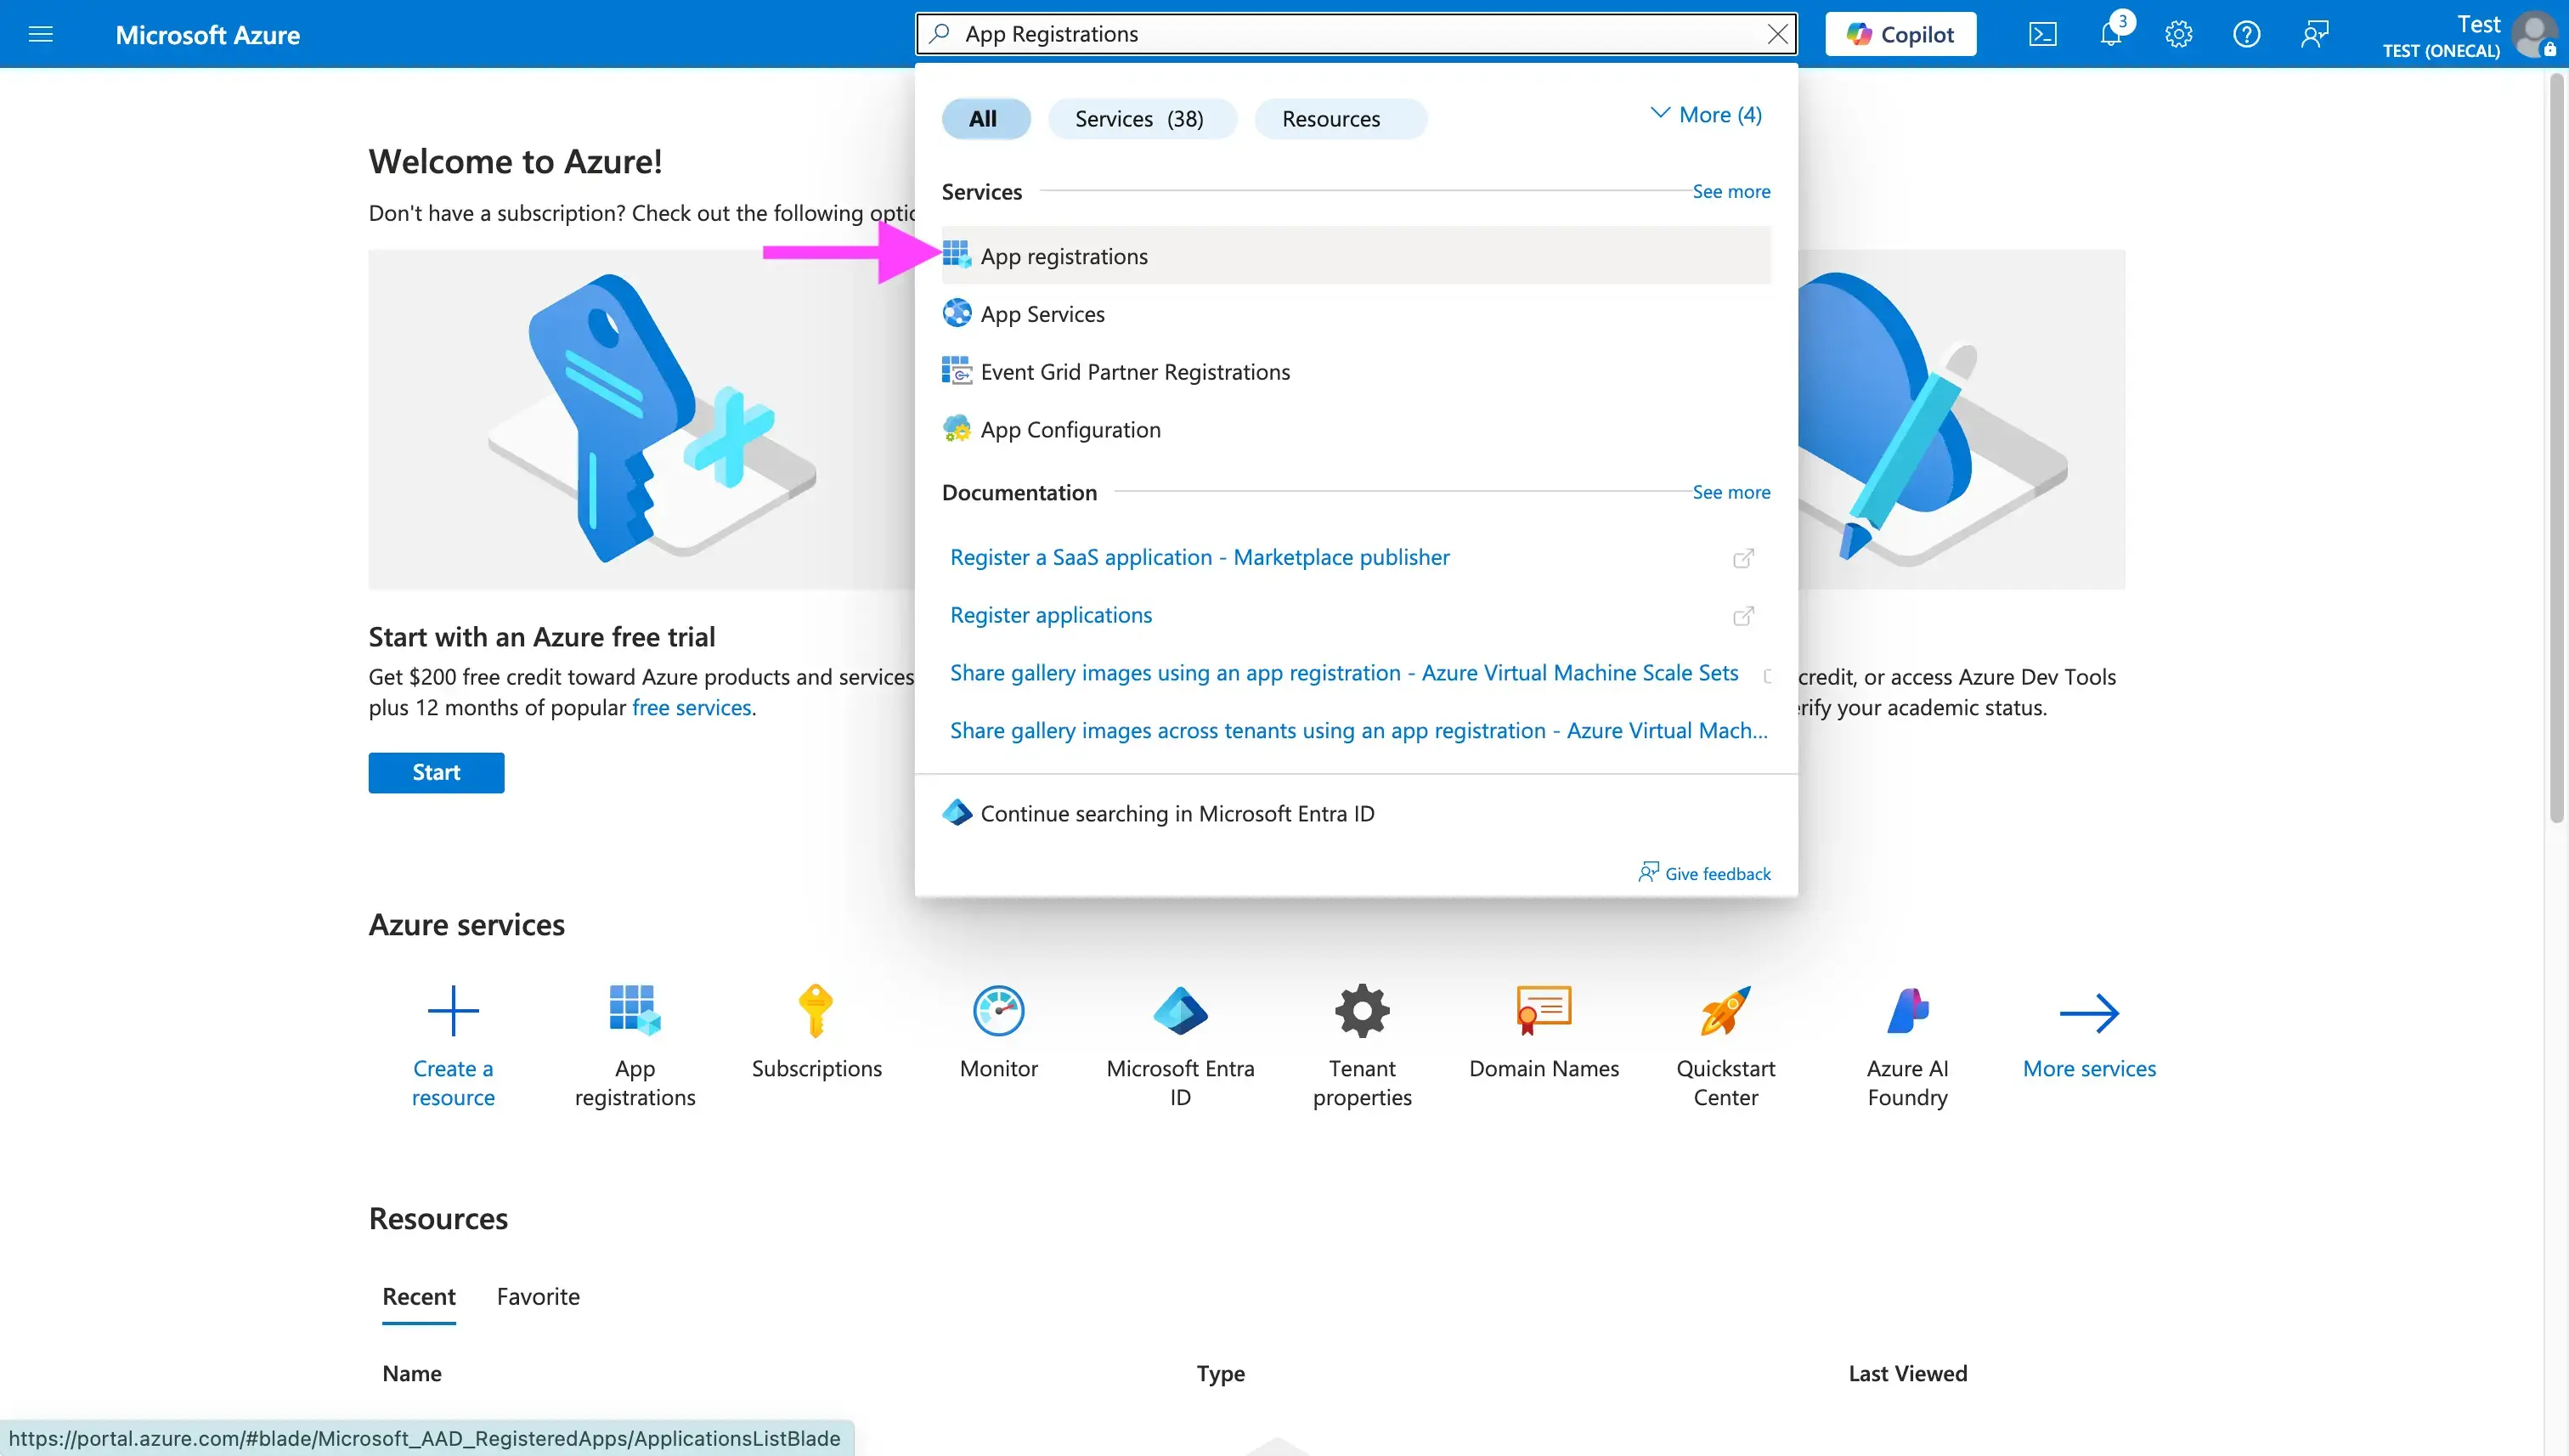Viewport: 2569px width, 1456px height.
Task: Open the free services link
Action: coord(691,707)
